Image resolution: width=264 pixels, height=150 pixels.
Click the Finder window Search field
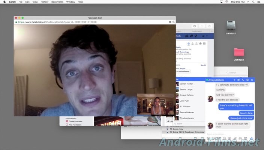point(232,72)
